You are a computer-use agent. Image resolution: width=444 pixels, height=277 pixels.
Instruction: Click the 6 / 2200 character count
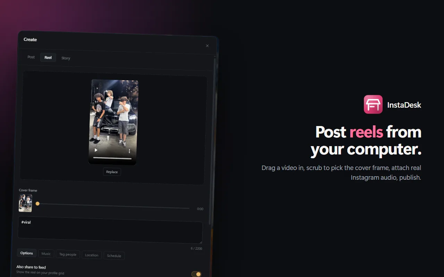pos(196,249)
